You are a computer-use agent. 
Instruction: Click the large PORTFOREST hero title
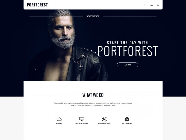click(128, 51)
